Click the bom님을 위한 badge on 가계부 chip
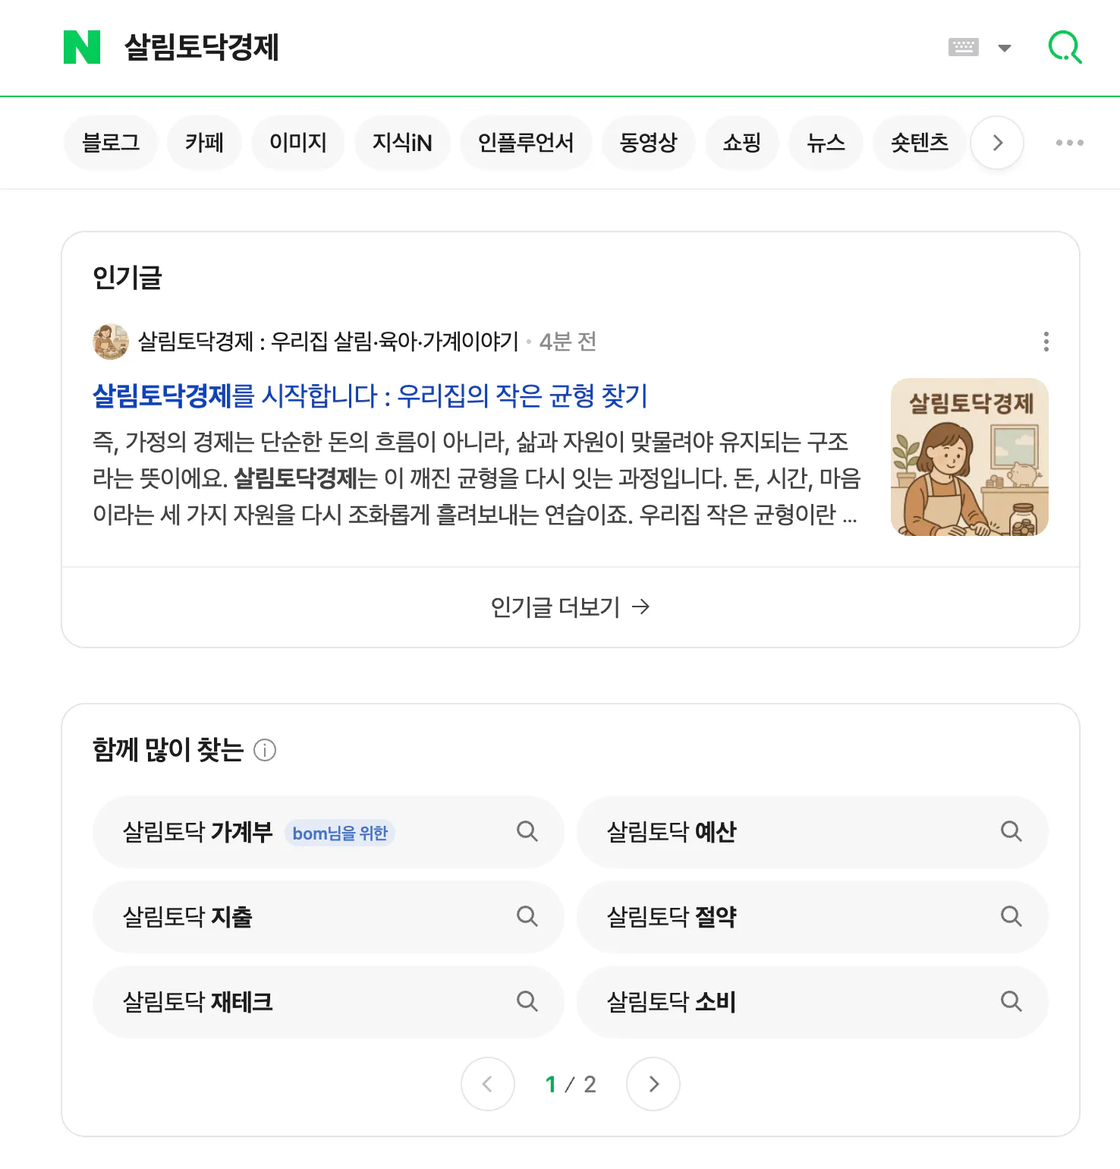Viewport: 1120px width, 1169px height. 339,833
